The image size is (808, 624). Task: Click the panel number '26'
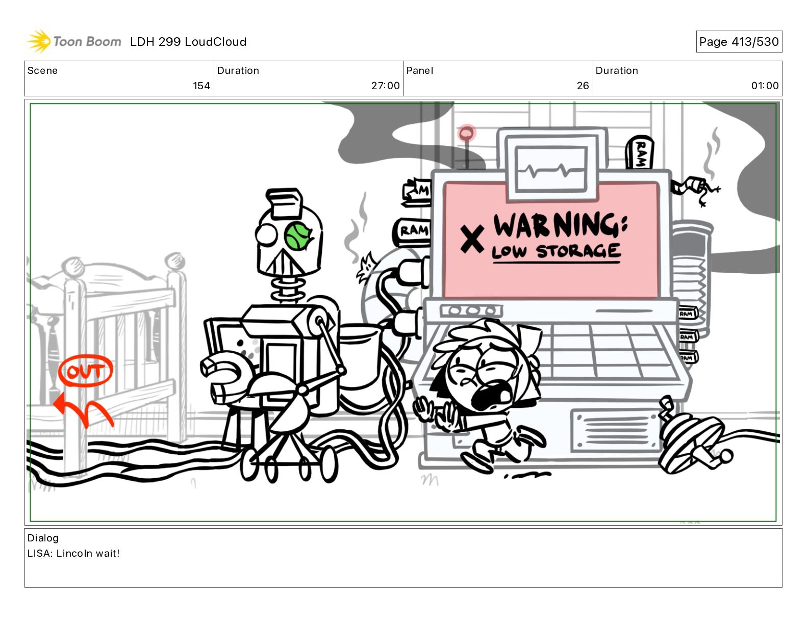[583, 86]
